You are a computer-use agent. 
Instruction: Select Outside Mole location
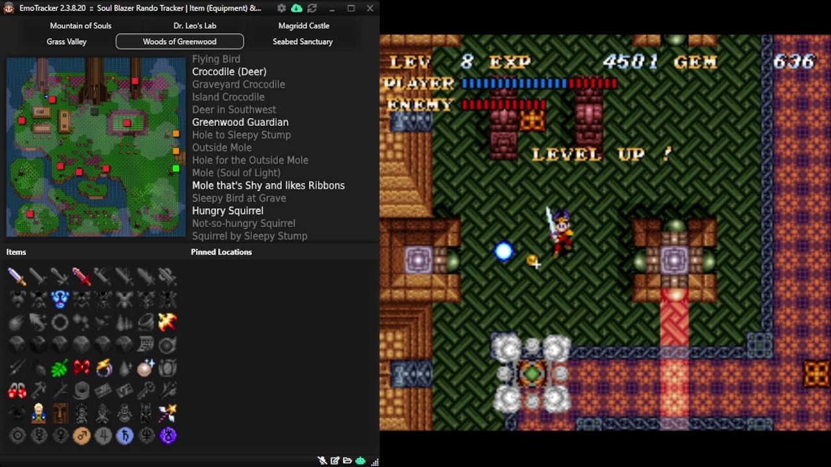pos(221,147)
